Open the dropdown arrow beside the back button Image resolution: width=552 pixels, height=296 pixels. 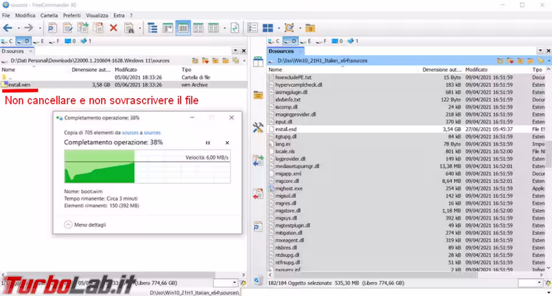(x=19, y=28)
